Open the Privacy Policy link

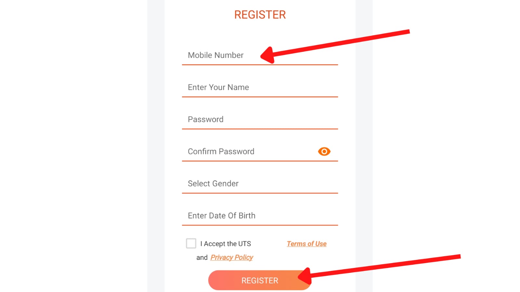coord(232,257)
